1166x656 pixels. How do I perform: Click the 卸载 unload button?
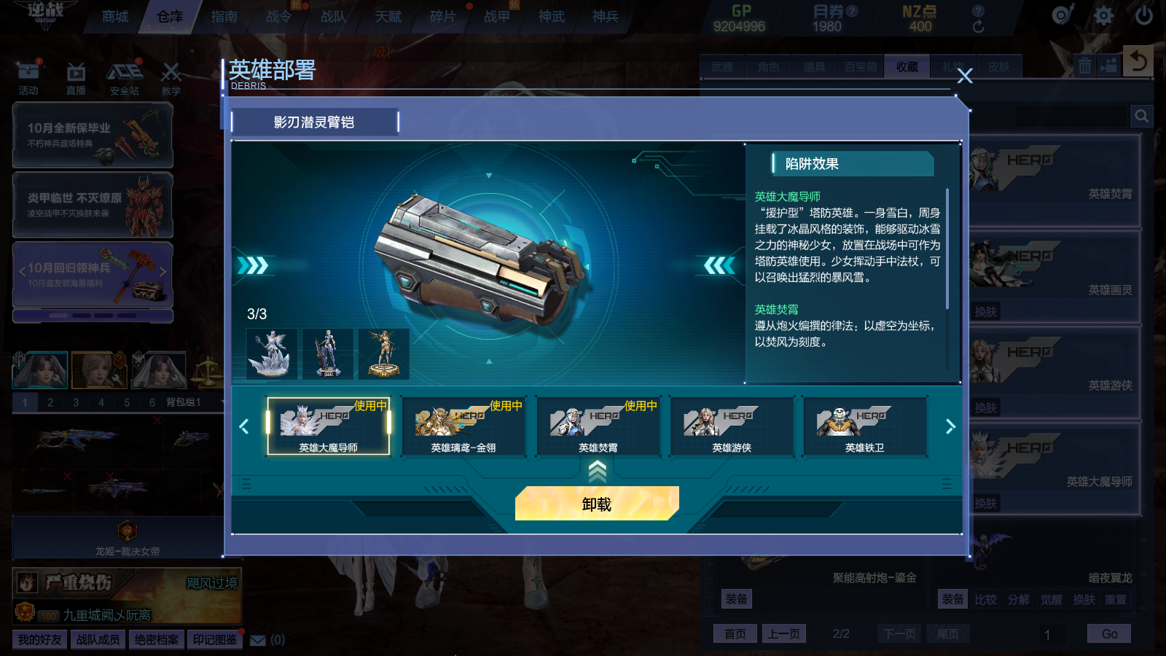597,504
